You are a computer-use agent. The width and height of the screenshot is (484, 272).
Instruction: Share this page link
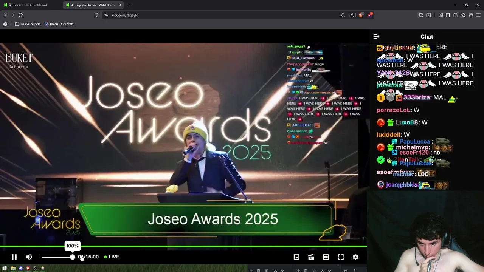point(352,15)
